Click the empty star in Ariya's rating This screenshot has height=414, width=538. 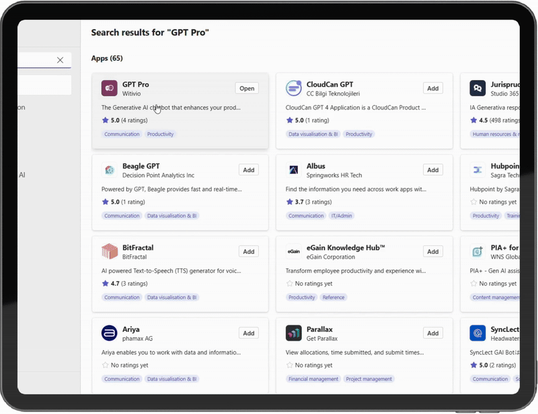(x=106, y=365)
